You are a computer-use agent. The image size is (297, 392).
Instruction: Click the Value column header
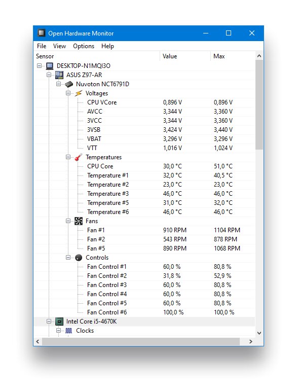pos(185,56)
